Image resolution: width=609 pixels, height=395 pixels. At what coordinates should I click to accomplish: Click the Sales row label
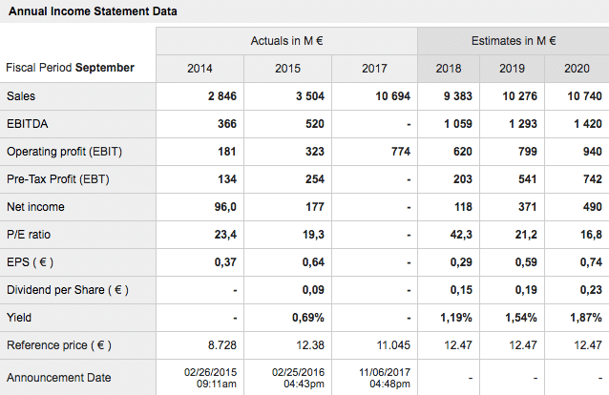21,96
